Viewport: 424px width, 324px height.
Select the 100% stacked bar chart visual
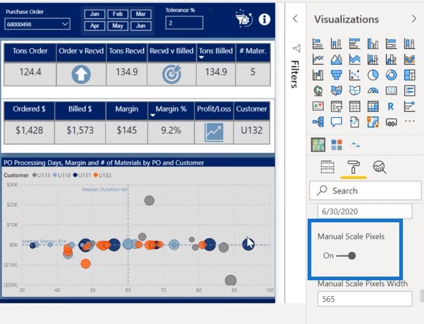(x=391, y=44)
